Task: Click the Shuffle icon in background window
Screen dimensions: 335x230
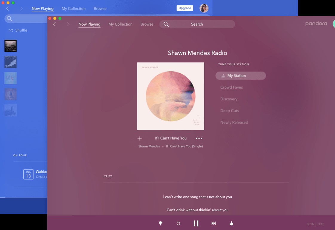Action: (x=11, y=30)
